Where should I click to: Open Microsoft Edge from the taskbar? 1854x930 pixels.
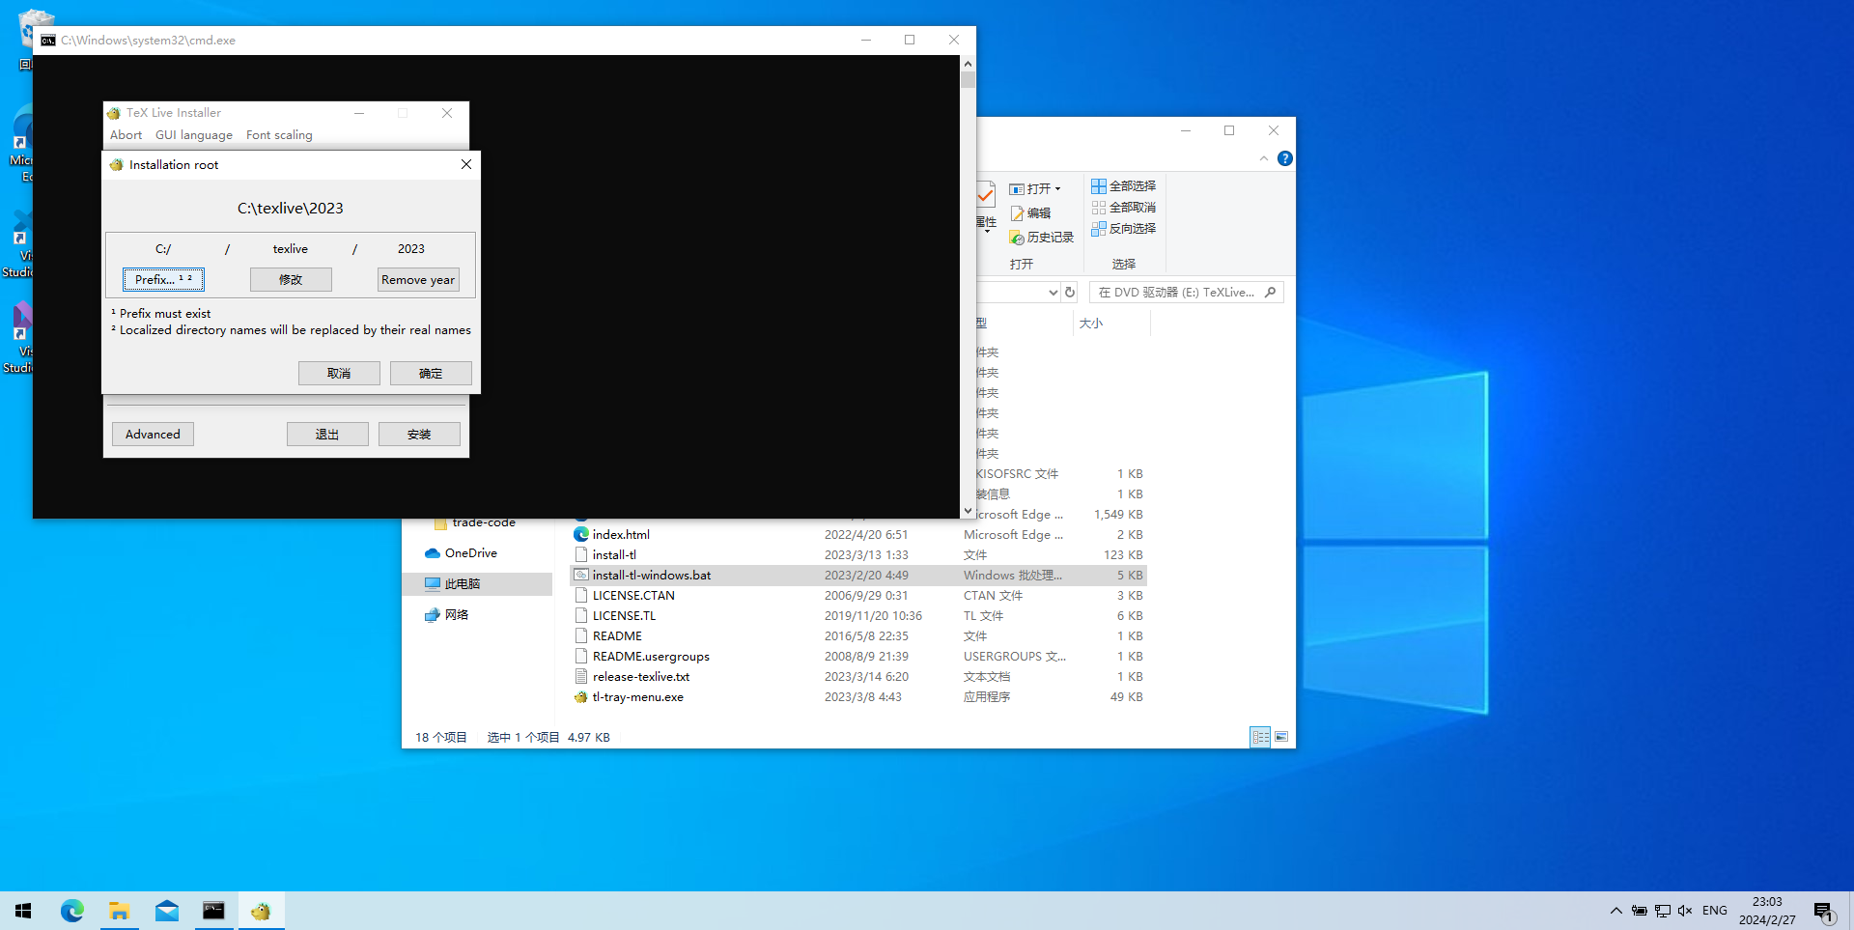tap(72, 911)
